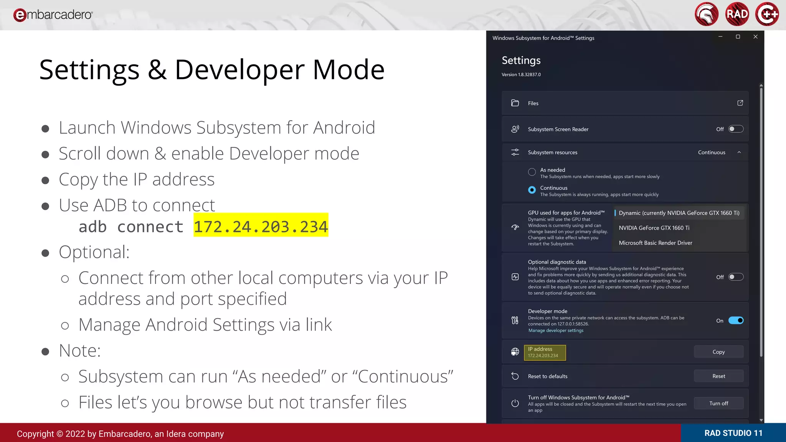Click the Turn off power icon
This screenshot has height=442, width=786.
click(x=515, y=403)
